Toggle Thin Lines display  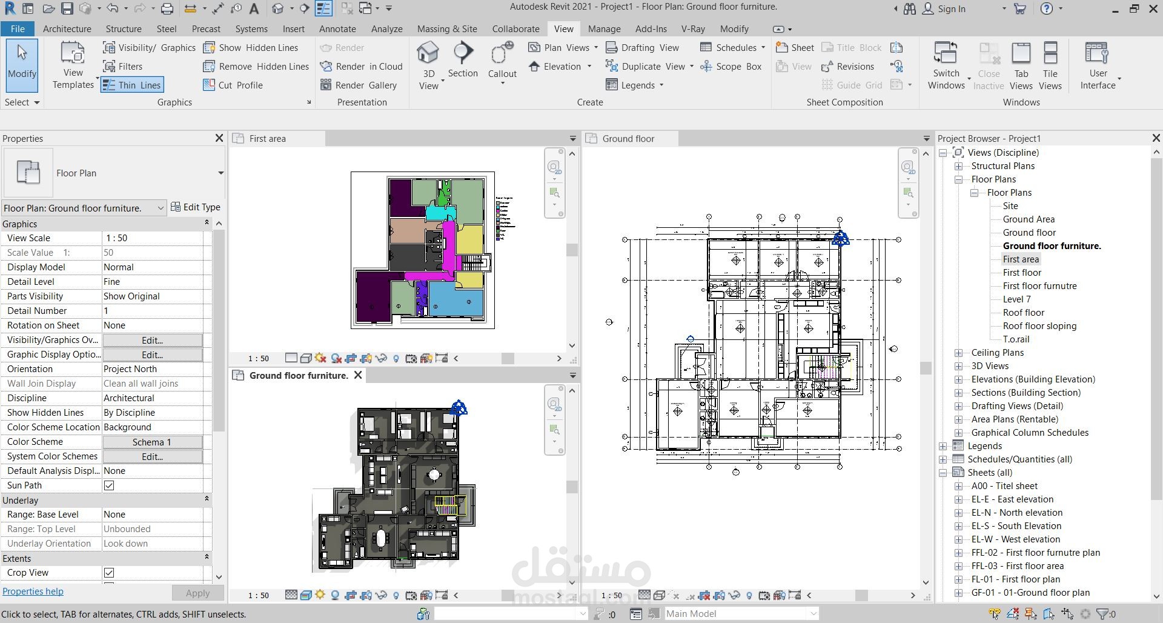click(x=133, y=85)
